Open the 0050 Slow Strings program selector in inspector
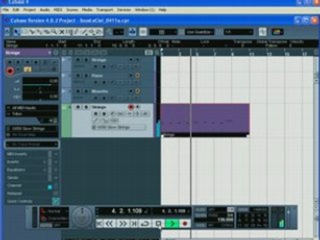The image size is (320, 240). pos(32,129)
